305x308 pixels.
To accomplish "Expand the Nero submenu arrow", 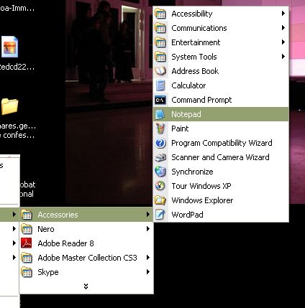I will [148, 229].
